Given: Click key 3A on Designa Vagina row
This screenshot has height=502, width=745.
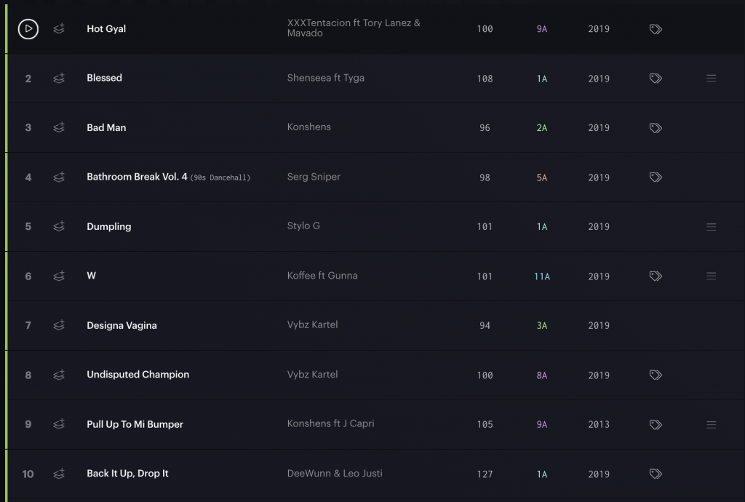Looking at the screenshot, I should click(541, 325).
